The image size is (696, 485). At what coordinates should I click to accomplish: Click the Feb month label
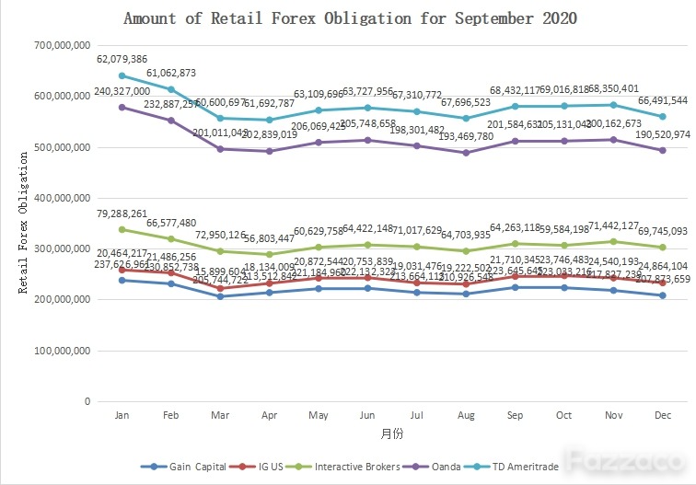[x=171, y=415]
